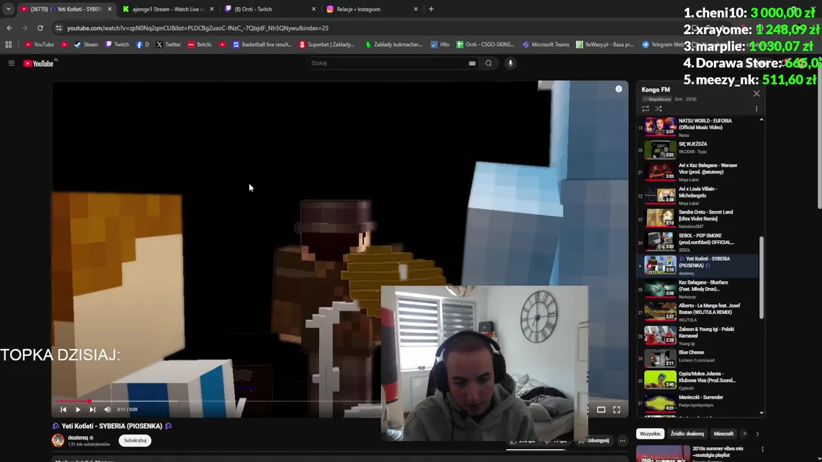Play SEBOL - POP SMOKE from playlist
This screenshot has height=462, width=822.
pos(698,242)
